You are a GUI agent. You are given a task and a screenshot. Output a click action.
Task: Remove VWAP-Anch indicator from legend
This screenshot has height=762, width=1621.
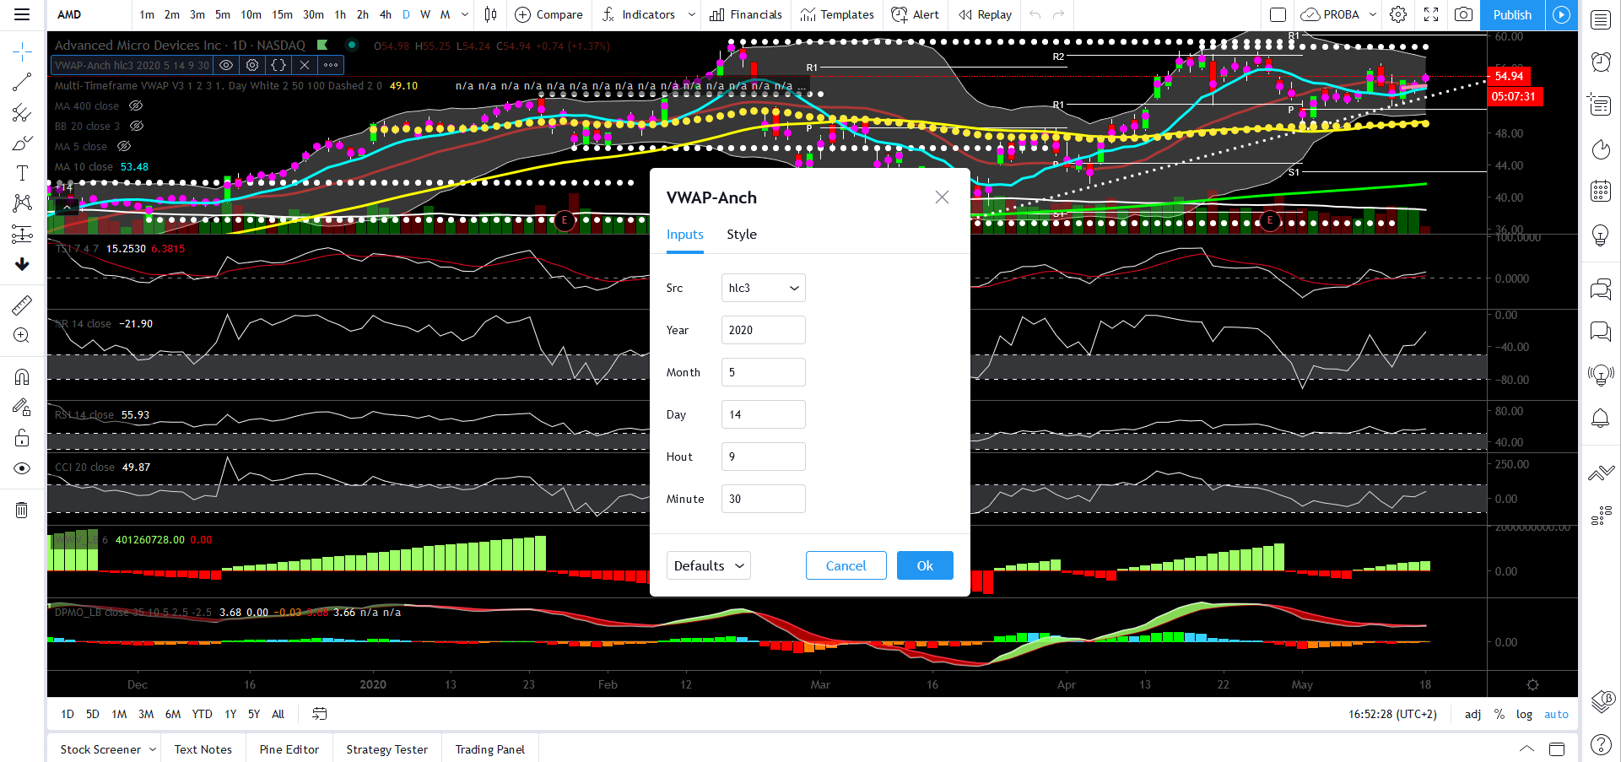coord(305,65)
